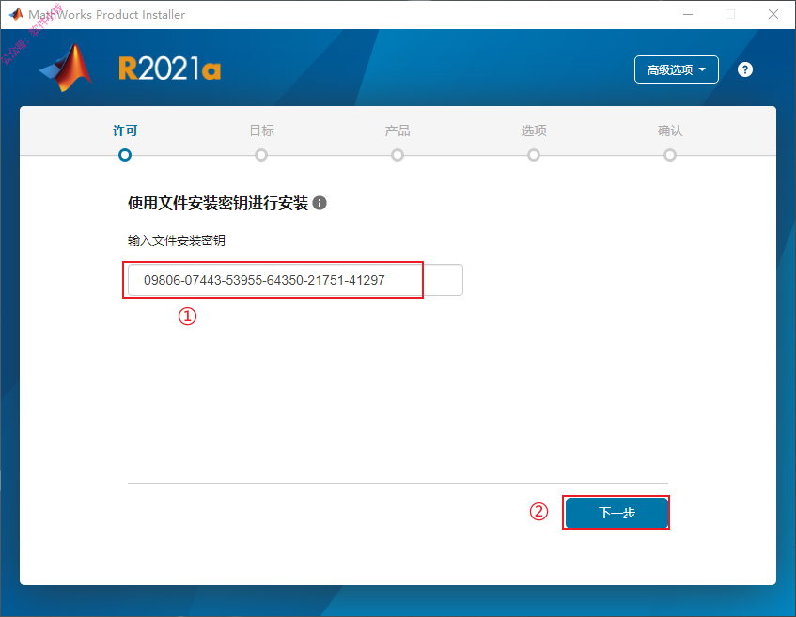Click the 产品 step circle marker
796x617 pixels.
398,155
